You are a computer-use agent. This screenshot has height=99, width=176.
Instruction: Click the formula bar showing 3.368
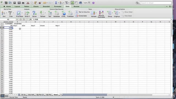[x=101, y=20]
